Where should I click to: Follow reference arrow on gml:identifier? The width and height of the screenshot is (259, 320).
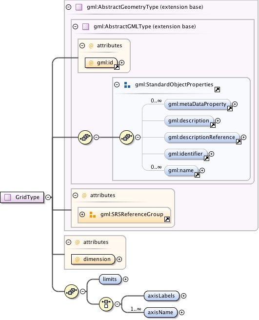[206, 158]
